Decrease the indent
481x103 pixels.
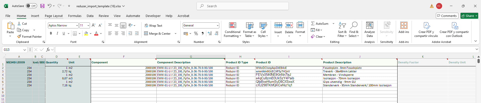tap(130, 33)
